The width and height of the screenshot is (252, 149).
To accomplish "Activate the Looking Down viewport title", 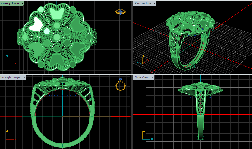I will tap(10, 3).
